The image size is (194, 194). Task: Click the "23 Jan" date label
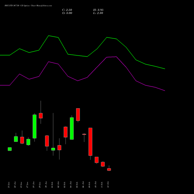[x=21, y=185]
